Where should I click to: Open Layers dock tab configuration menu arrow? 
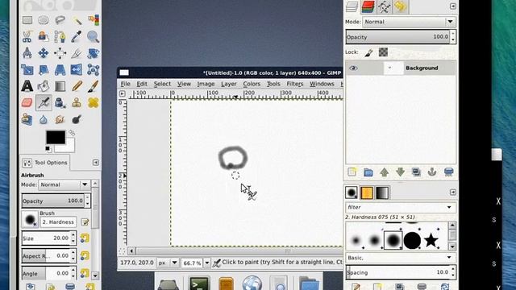(x=453, y=6)
